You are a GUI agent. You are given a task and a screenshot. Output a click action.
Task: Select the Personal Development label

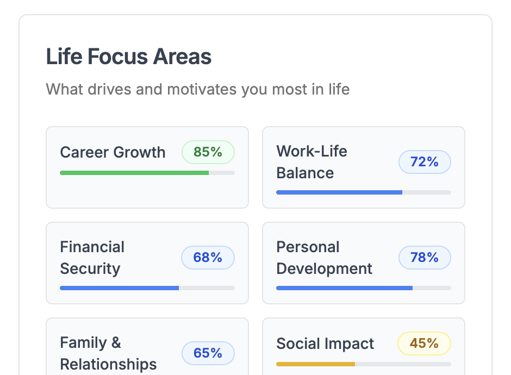(324, 258)
